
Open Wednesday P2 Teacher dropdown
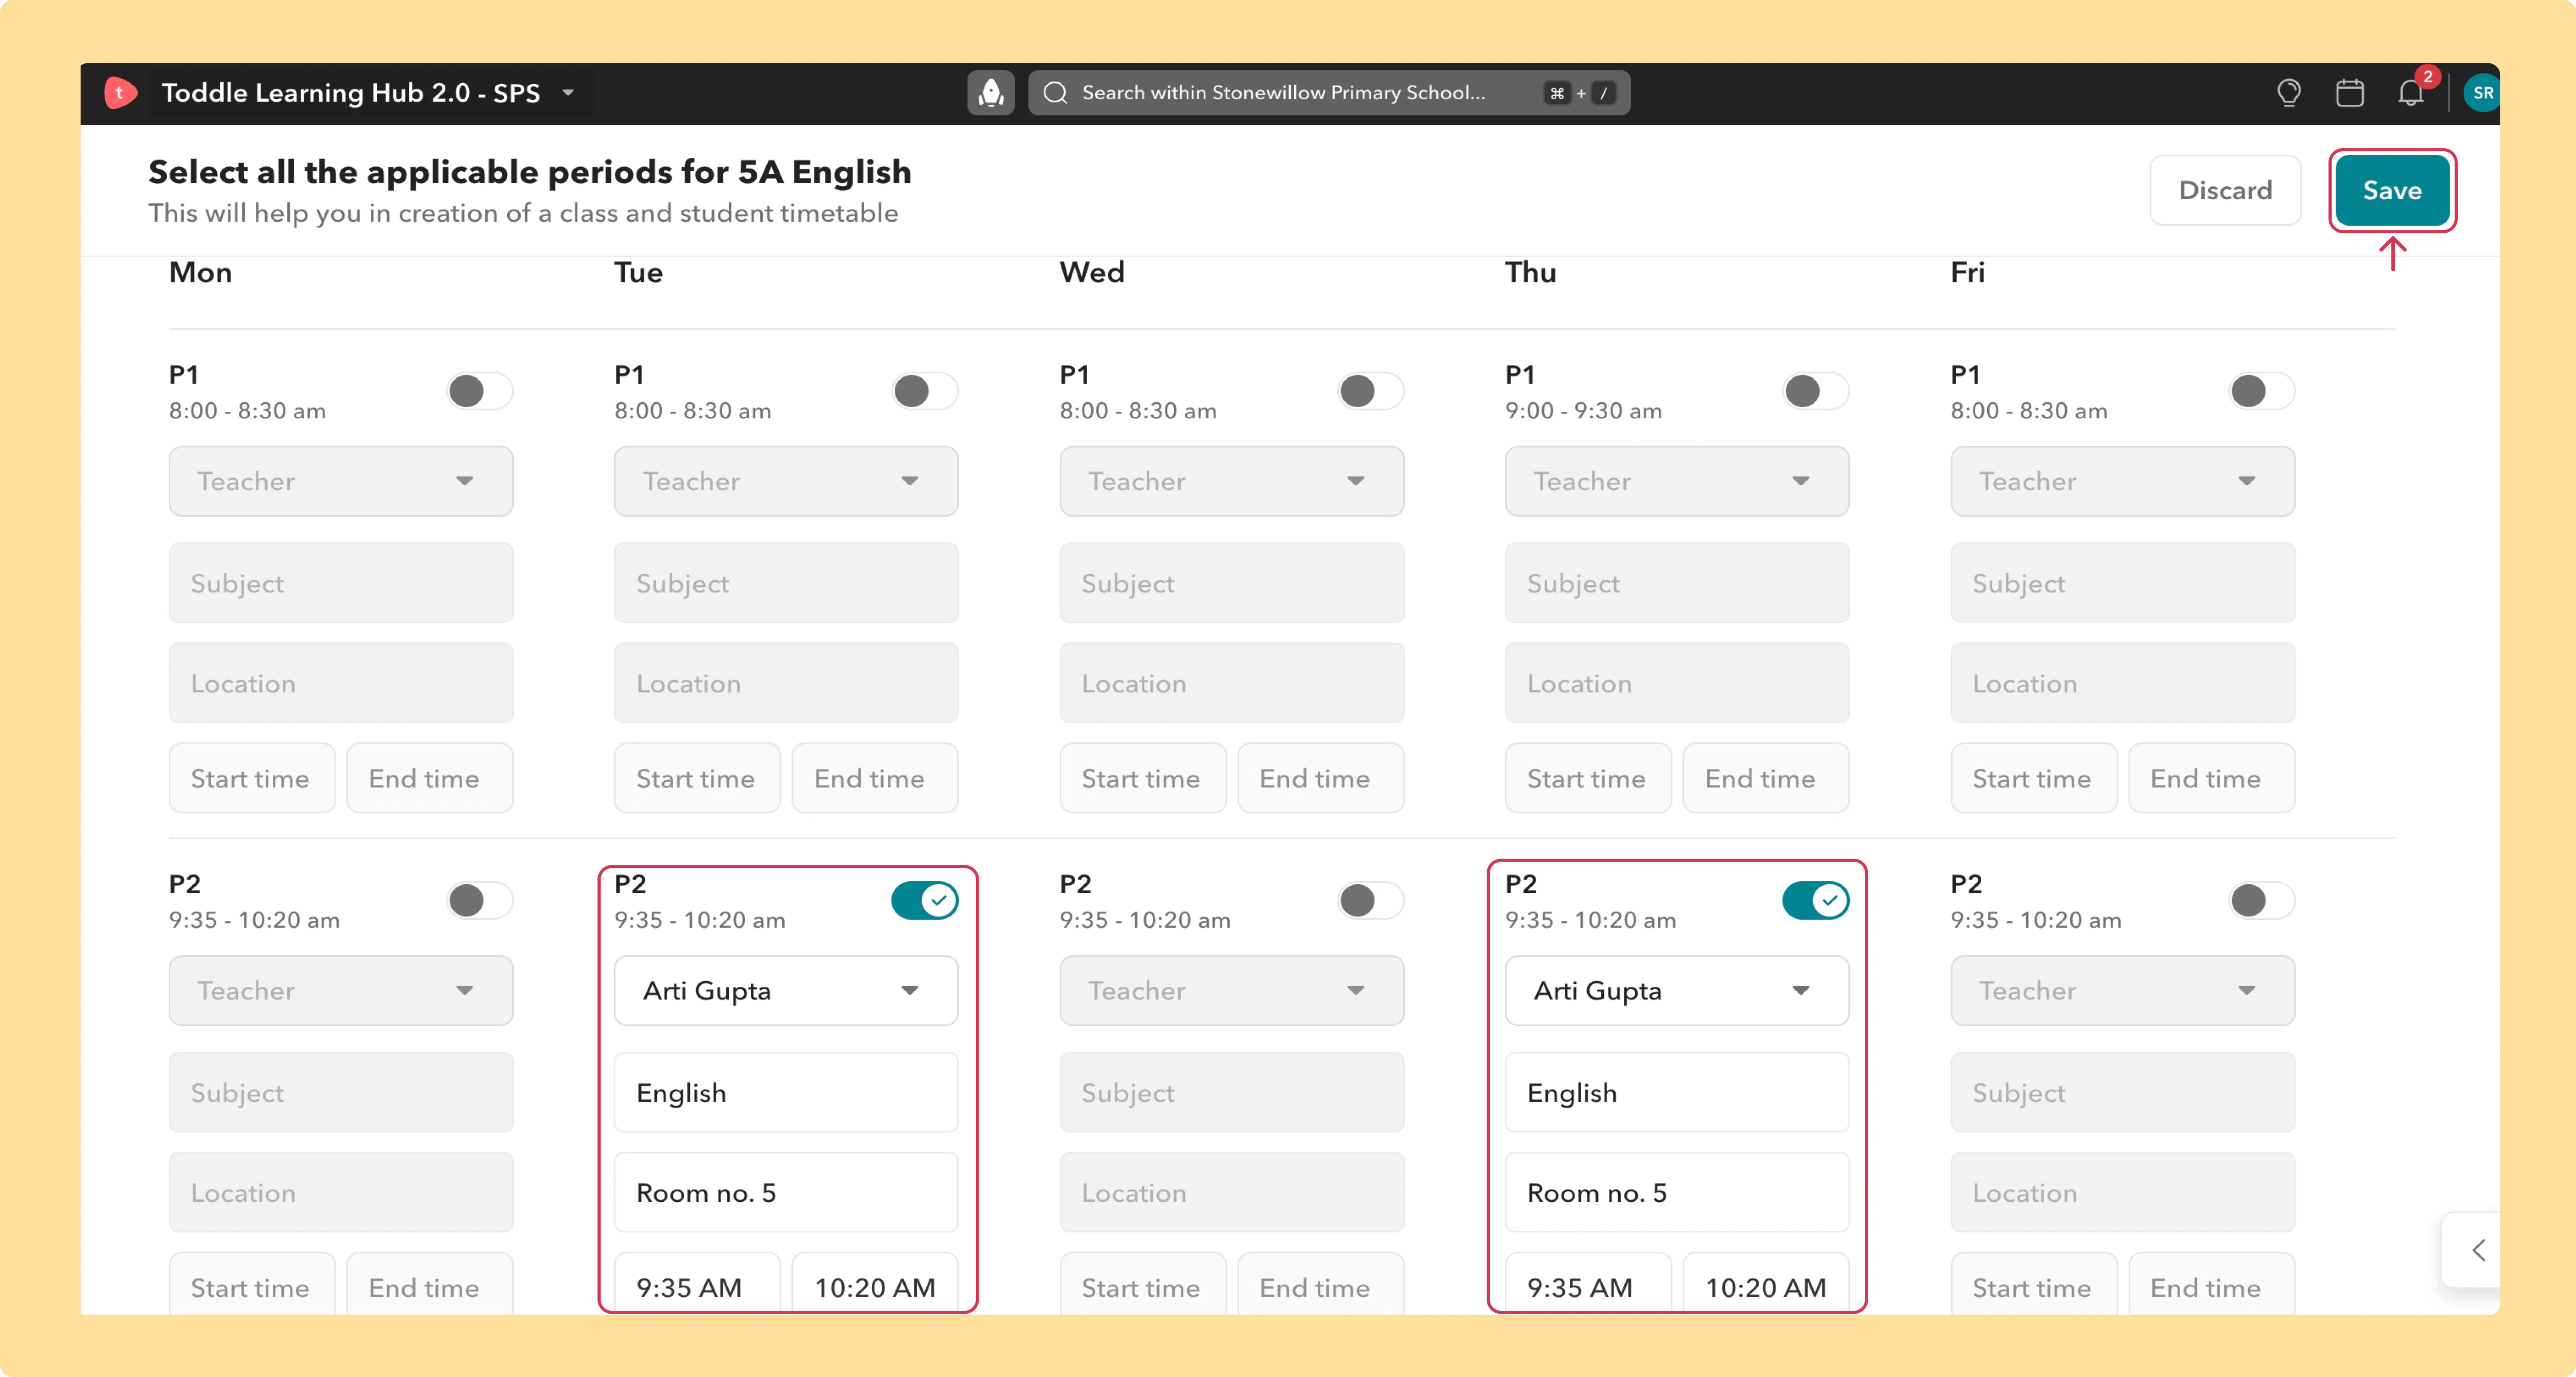(1232, 990)
